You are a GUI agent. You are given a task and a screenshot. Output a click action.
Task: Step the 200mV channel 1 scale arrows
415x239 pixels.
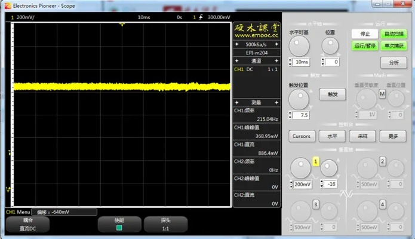pos(291,185)
